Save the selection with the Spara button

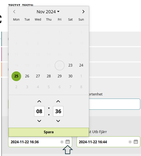pos(49,132)
